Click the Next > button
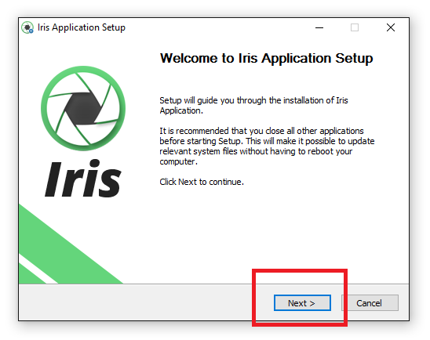 (302, 302)
